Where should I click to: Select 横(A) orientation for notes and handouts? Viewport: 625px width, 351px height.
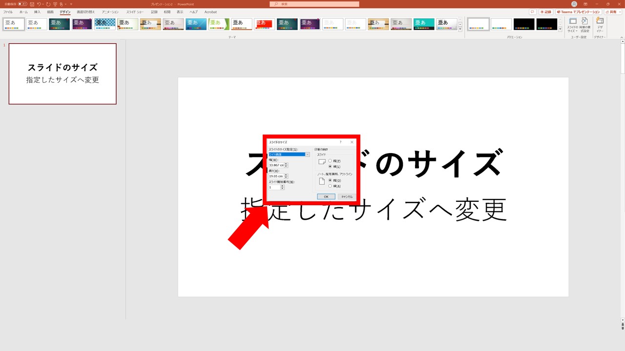tap(330, 186)
